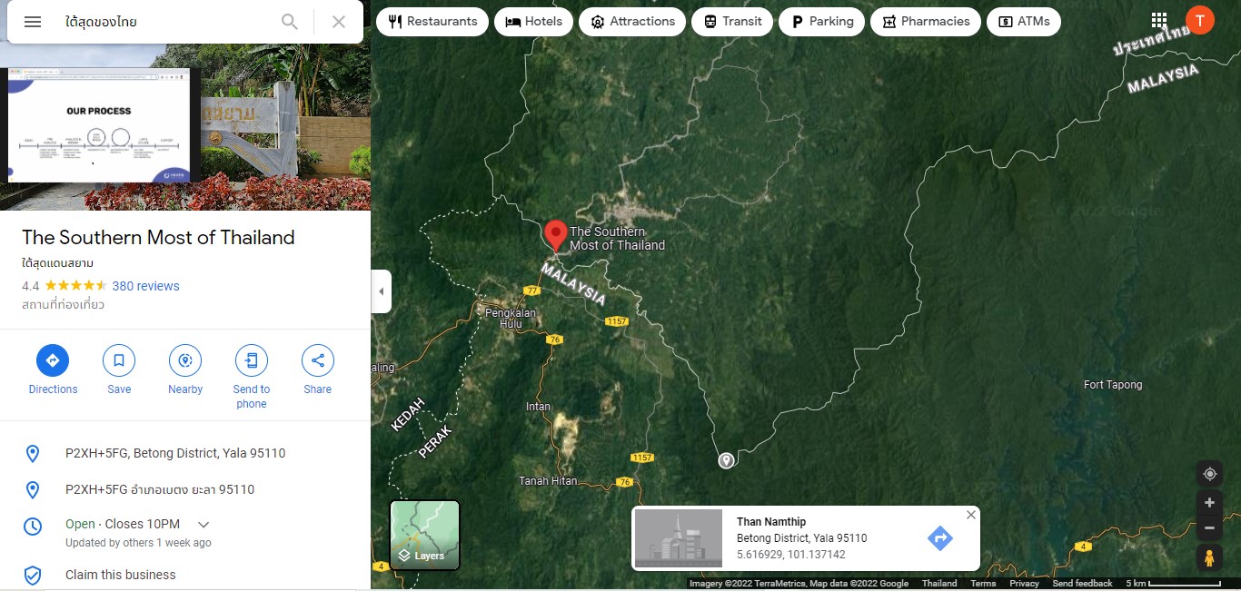Open the Terms link in footer
1241x591 pixels.
coord(983,584)
